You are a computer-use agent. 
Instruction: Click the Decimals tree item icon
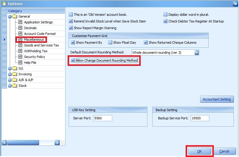[21, 28]
